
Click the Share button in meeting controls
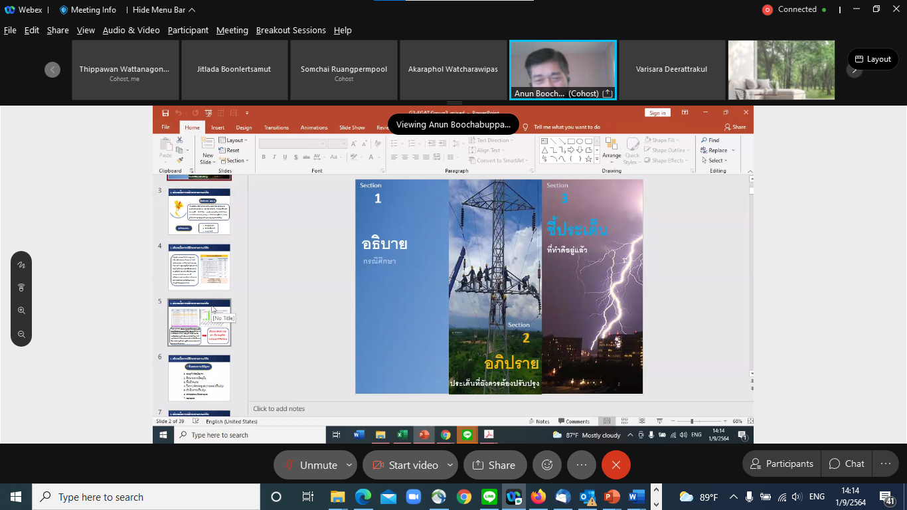(494, 465)
